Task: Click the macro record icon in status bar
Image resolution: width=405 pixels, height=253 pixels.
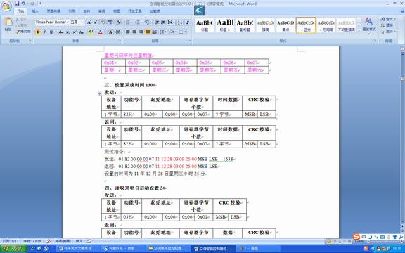Action: coord(89,241)
